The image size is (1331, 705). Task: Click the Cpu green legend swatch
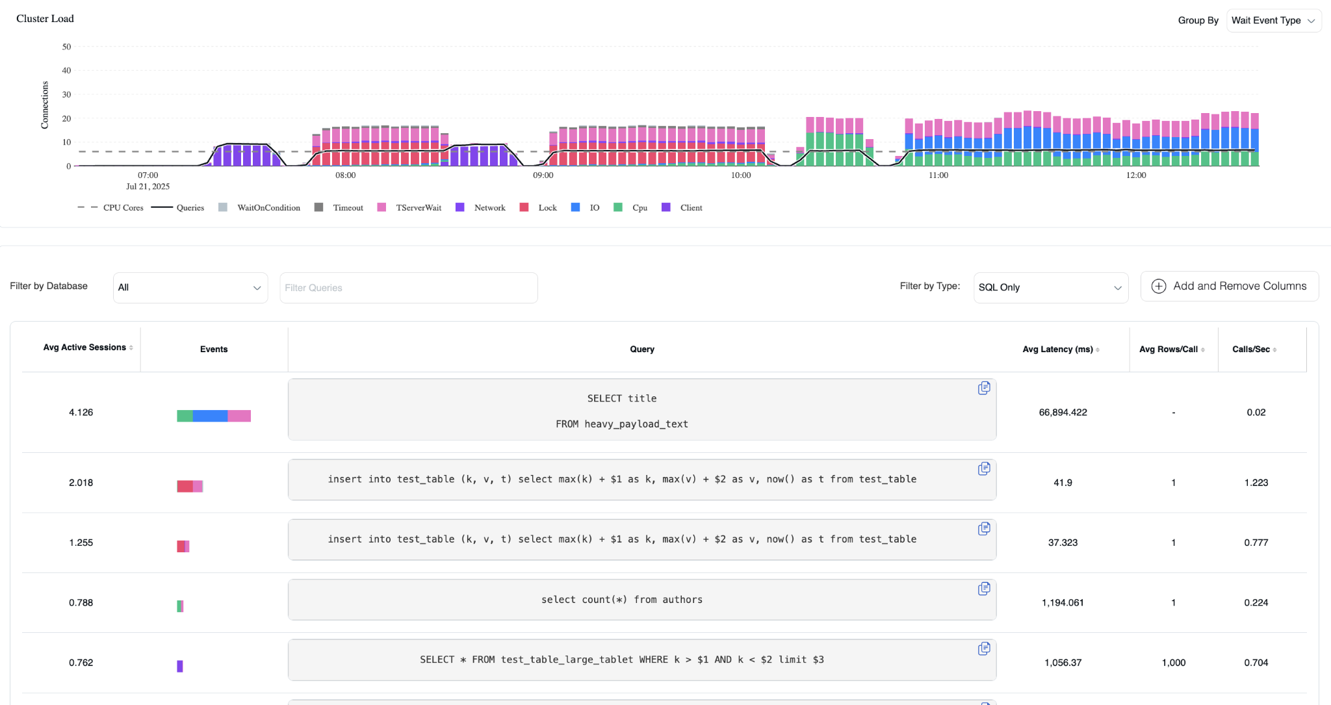(x=618, y=208)
